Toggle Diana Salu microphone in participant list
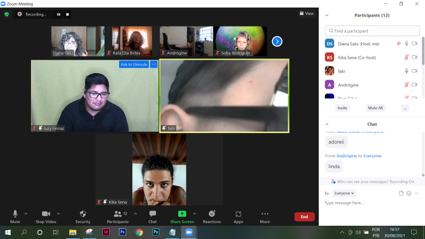The image size is (425, 239). [x=407, y=44]
